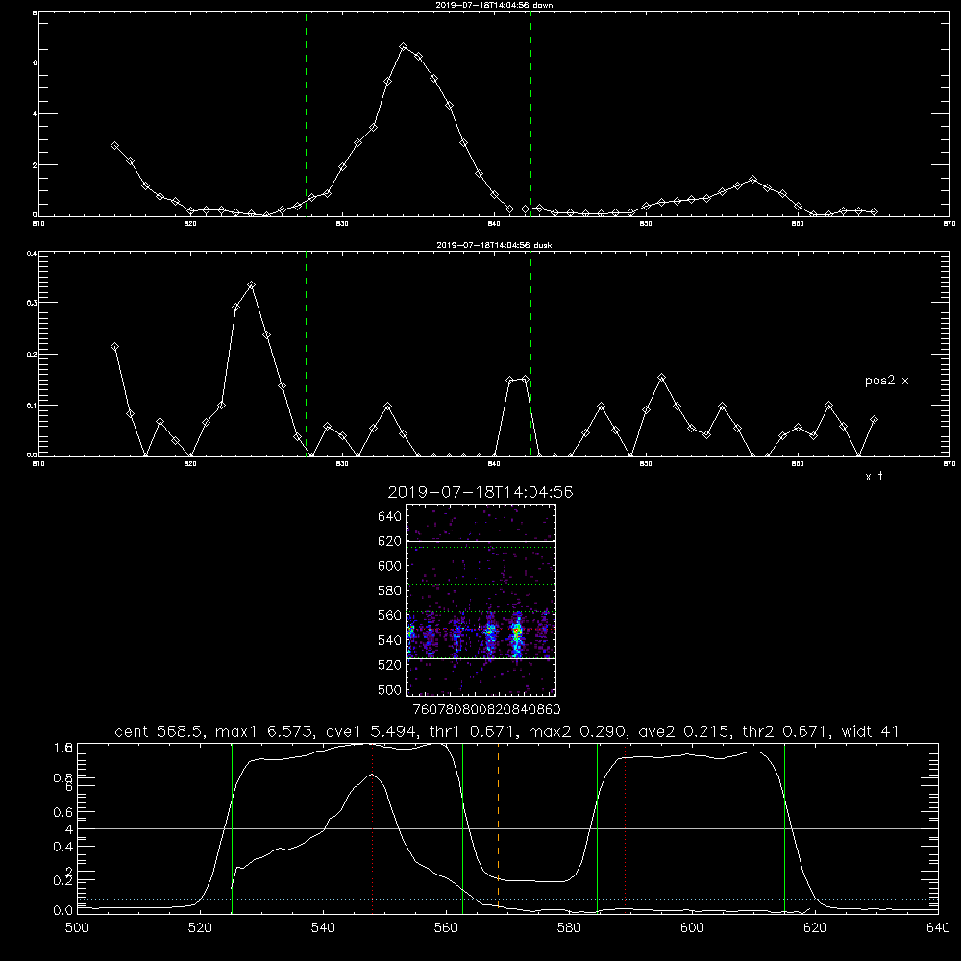Viewport: 961px width, 961px height.
Task: Click the last diamond data point of dusk curve
Action: [x=874, y=420]
